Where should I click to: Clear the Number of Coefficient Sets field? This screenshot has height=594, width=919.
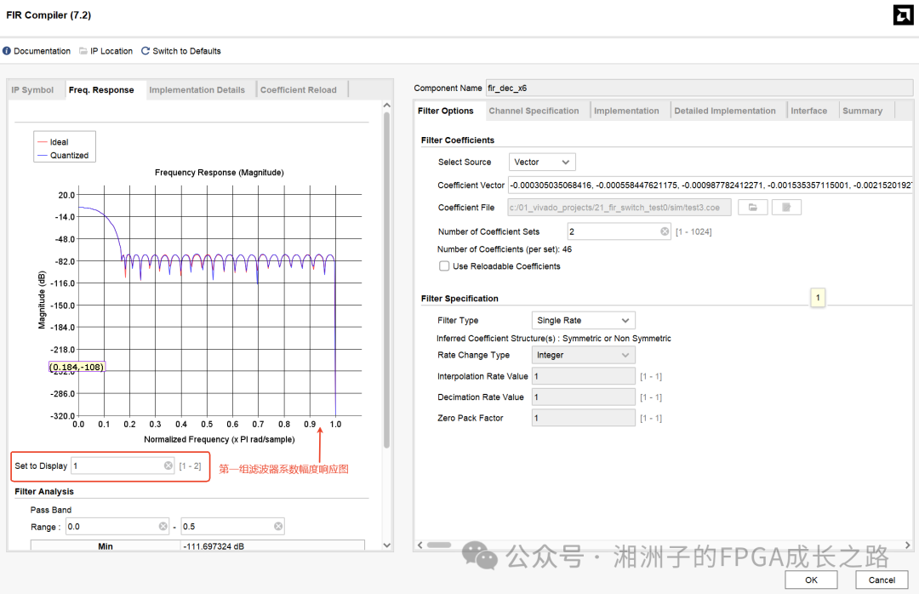pyautogui.click(x=665, y=231)
